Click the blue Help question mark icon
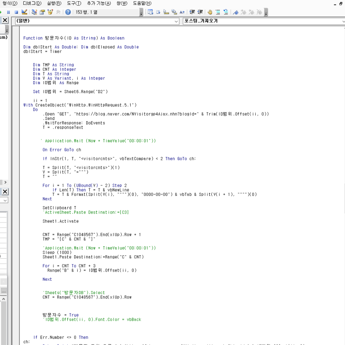Screen dimensions: 345x345 [68, 12]
